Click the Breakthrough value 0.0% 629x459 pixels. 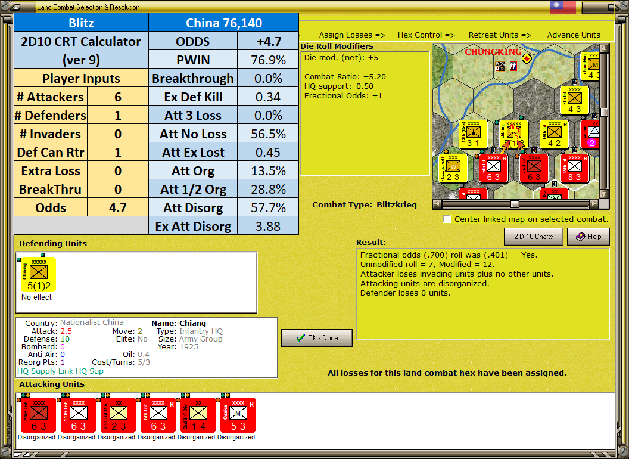pyautogui.click(x=268, y=78)
